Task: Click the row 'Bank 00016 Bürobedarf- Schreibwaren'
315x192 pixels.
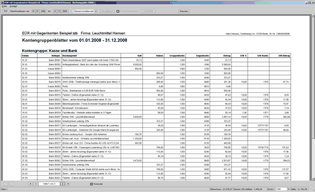Action: (x=156, y=108)
